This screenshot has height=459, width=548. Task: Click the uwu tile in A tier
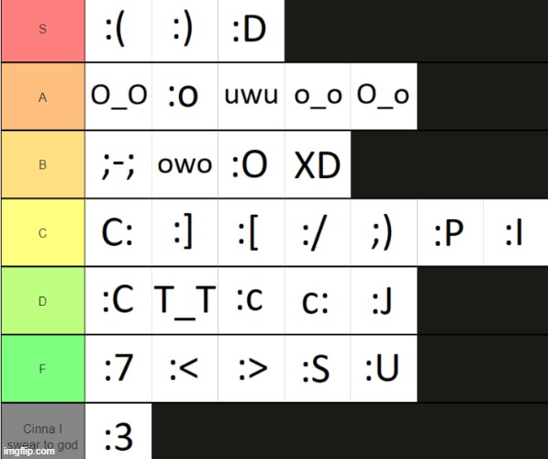click(x=252, y=96)
